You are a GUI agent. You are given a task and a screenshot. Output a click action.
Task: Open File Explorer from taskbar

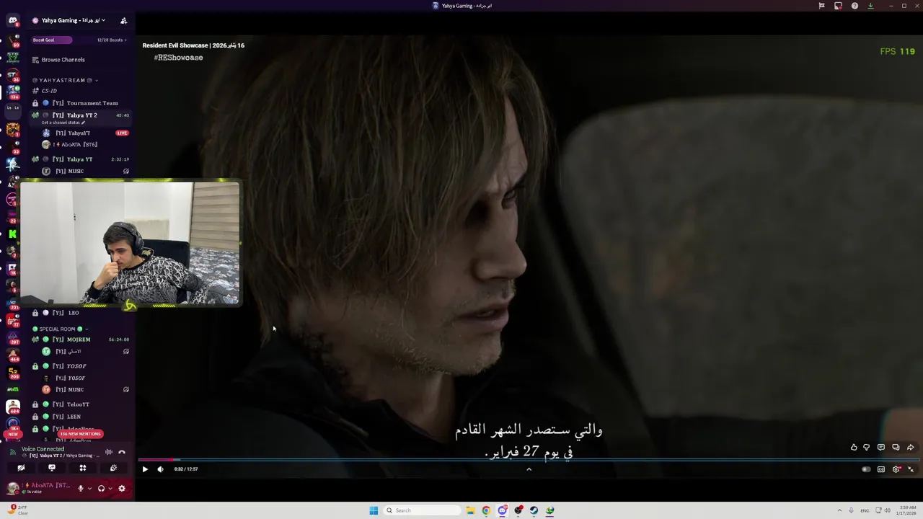(x=470, y=510)
